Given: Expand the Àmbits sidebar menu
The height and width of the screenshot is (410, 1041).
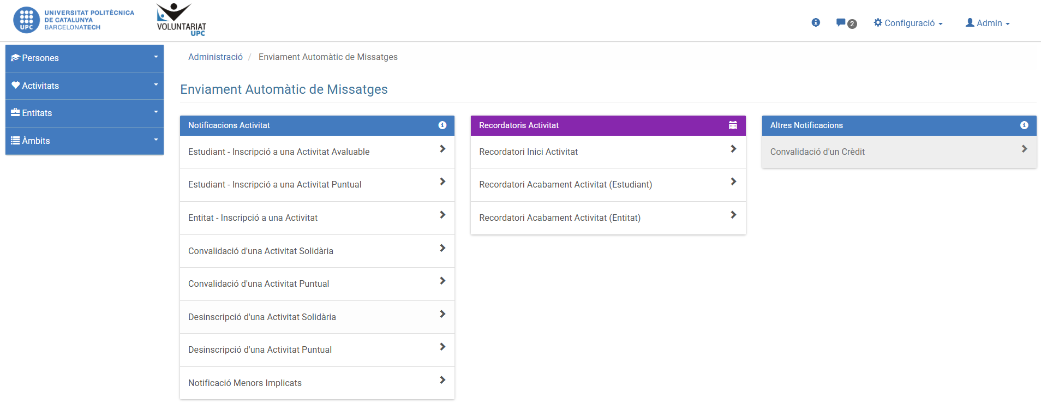Looking at the screenshot, I should [85, 141].
